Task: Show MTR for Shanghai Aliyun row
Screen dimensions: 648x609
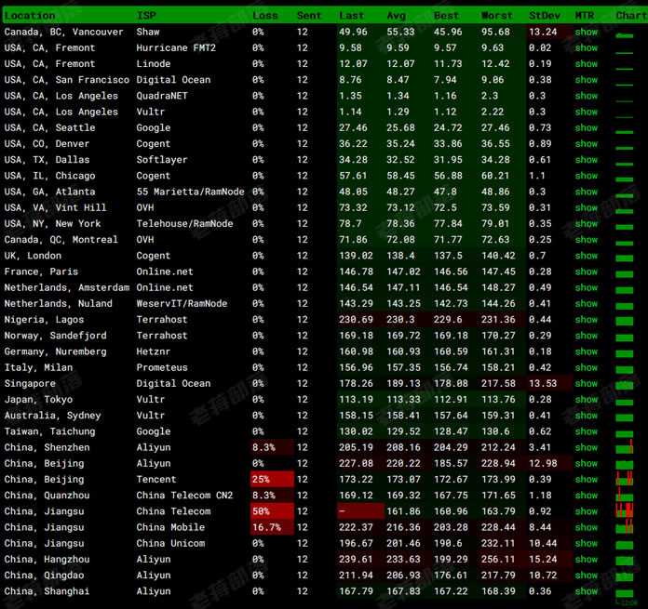Action: pyautogui.click(x=586, y=591)
